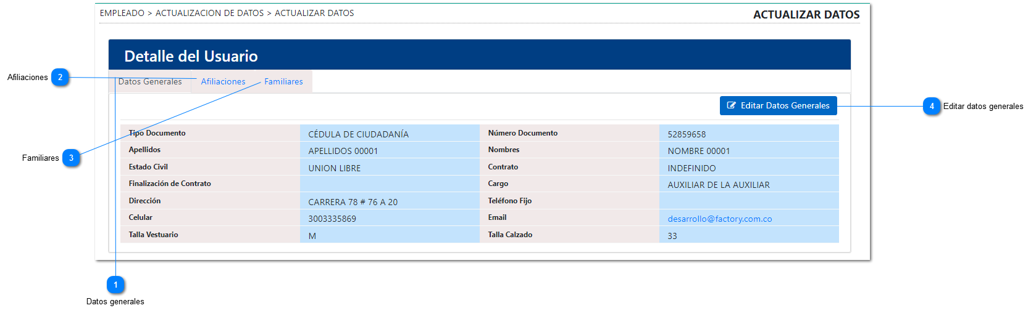
Task: Click callout badge 4 beside Editar datos generales
Action: pyautogui.click(x=932, y=107)
